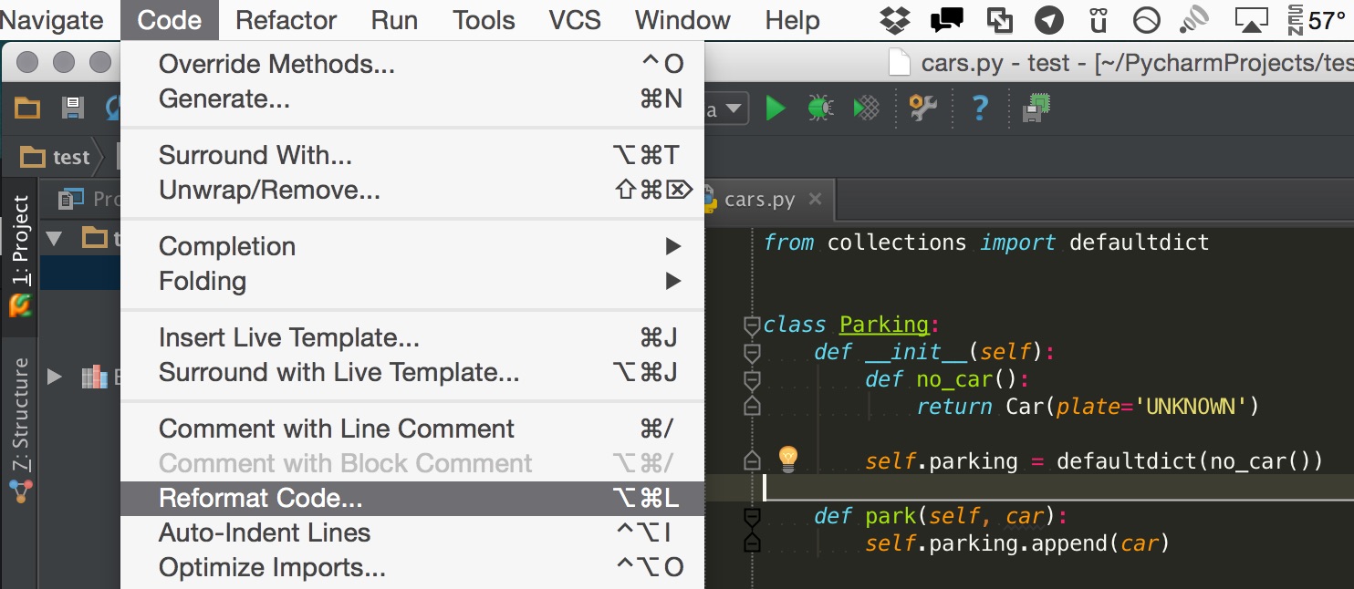Viewport: 1354px width, 589px height.
Task: Click the open folder toolbar icon
Action: point(27,109)
